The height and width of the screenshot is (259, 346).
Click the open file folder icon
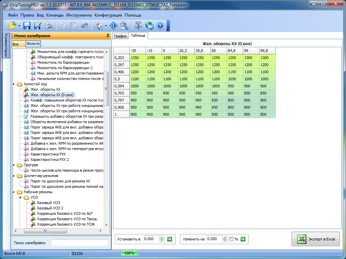[12, 25]
